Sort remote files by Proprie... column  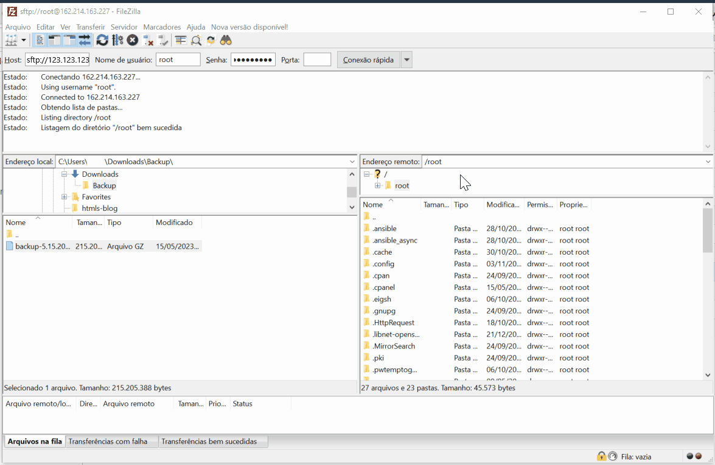pos(574,204)
